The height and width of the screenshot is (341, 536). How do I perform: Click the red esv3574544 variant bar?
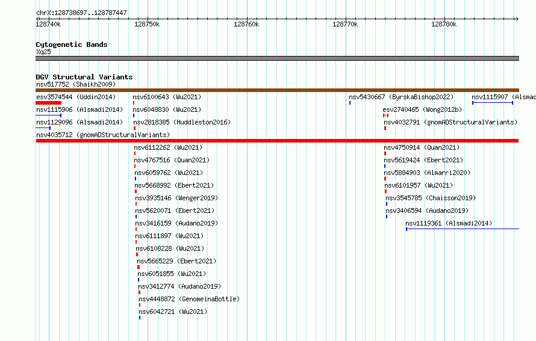(49, 103)
